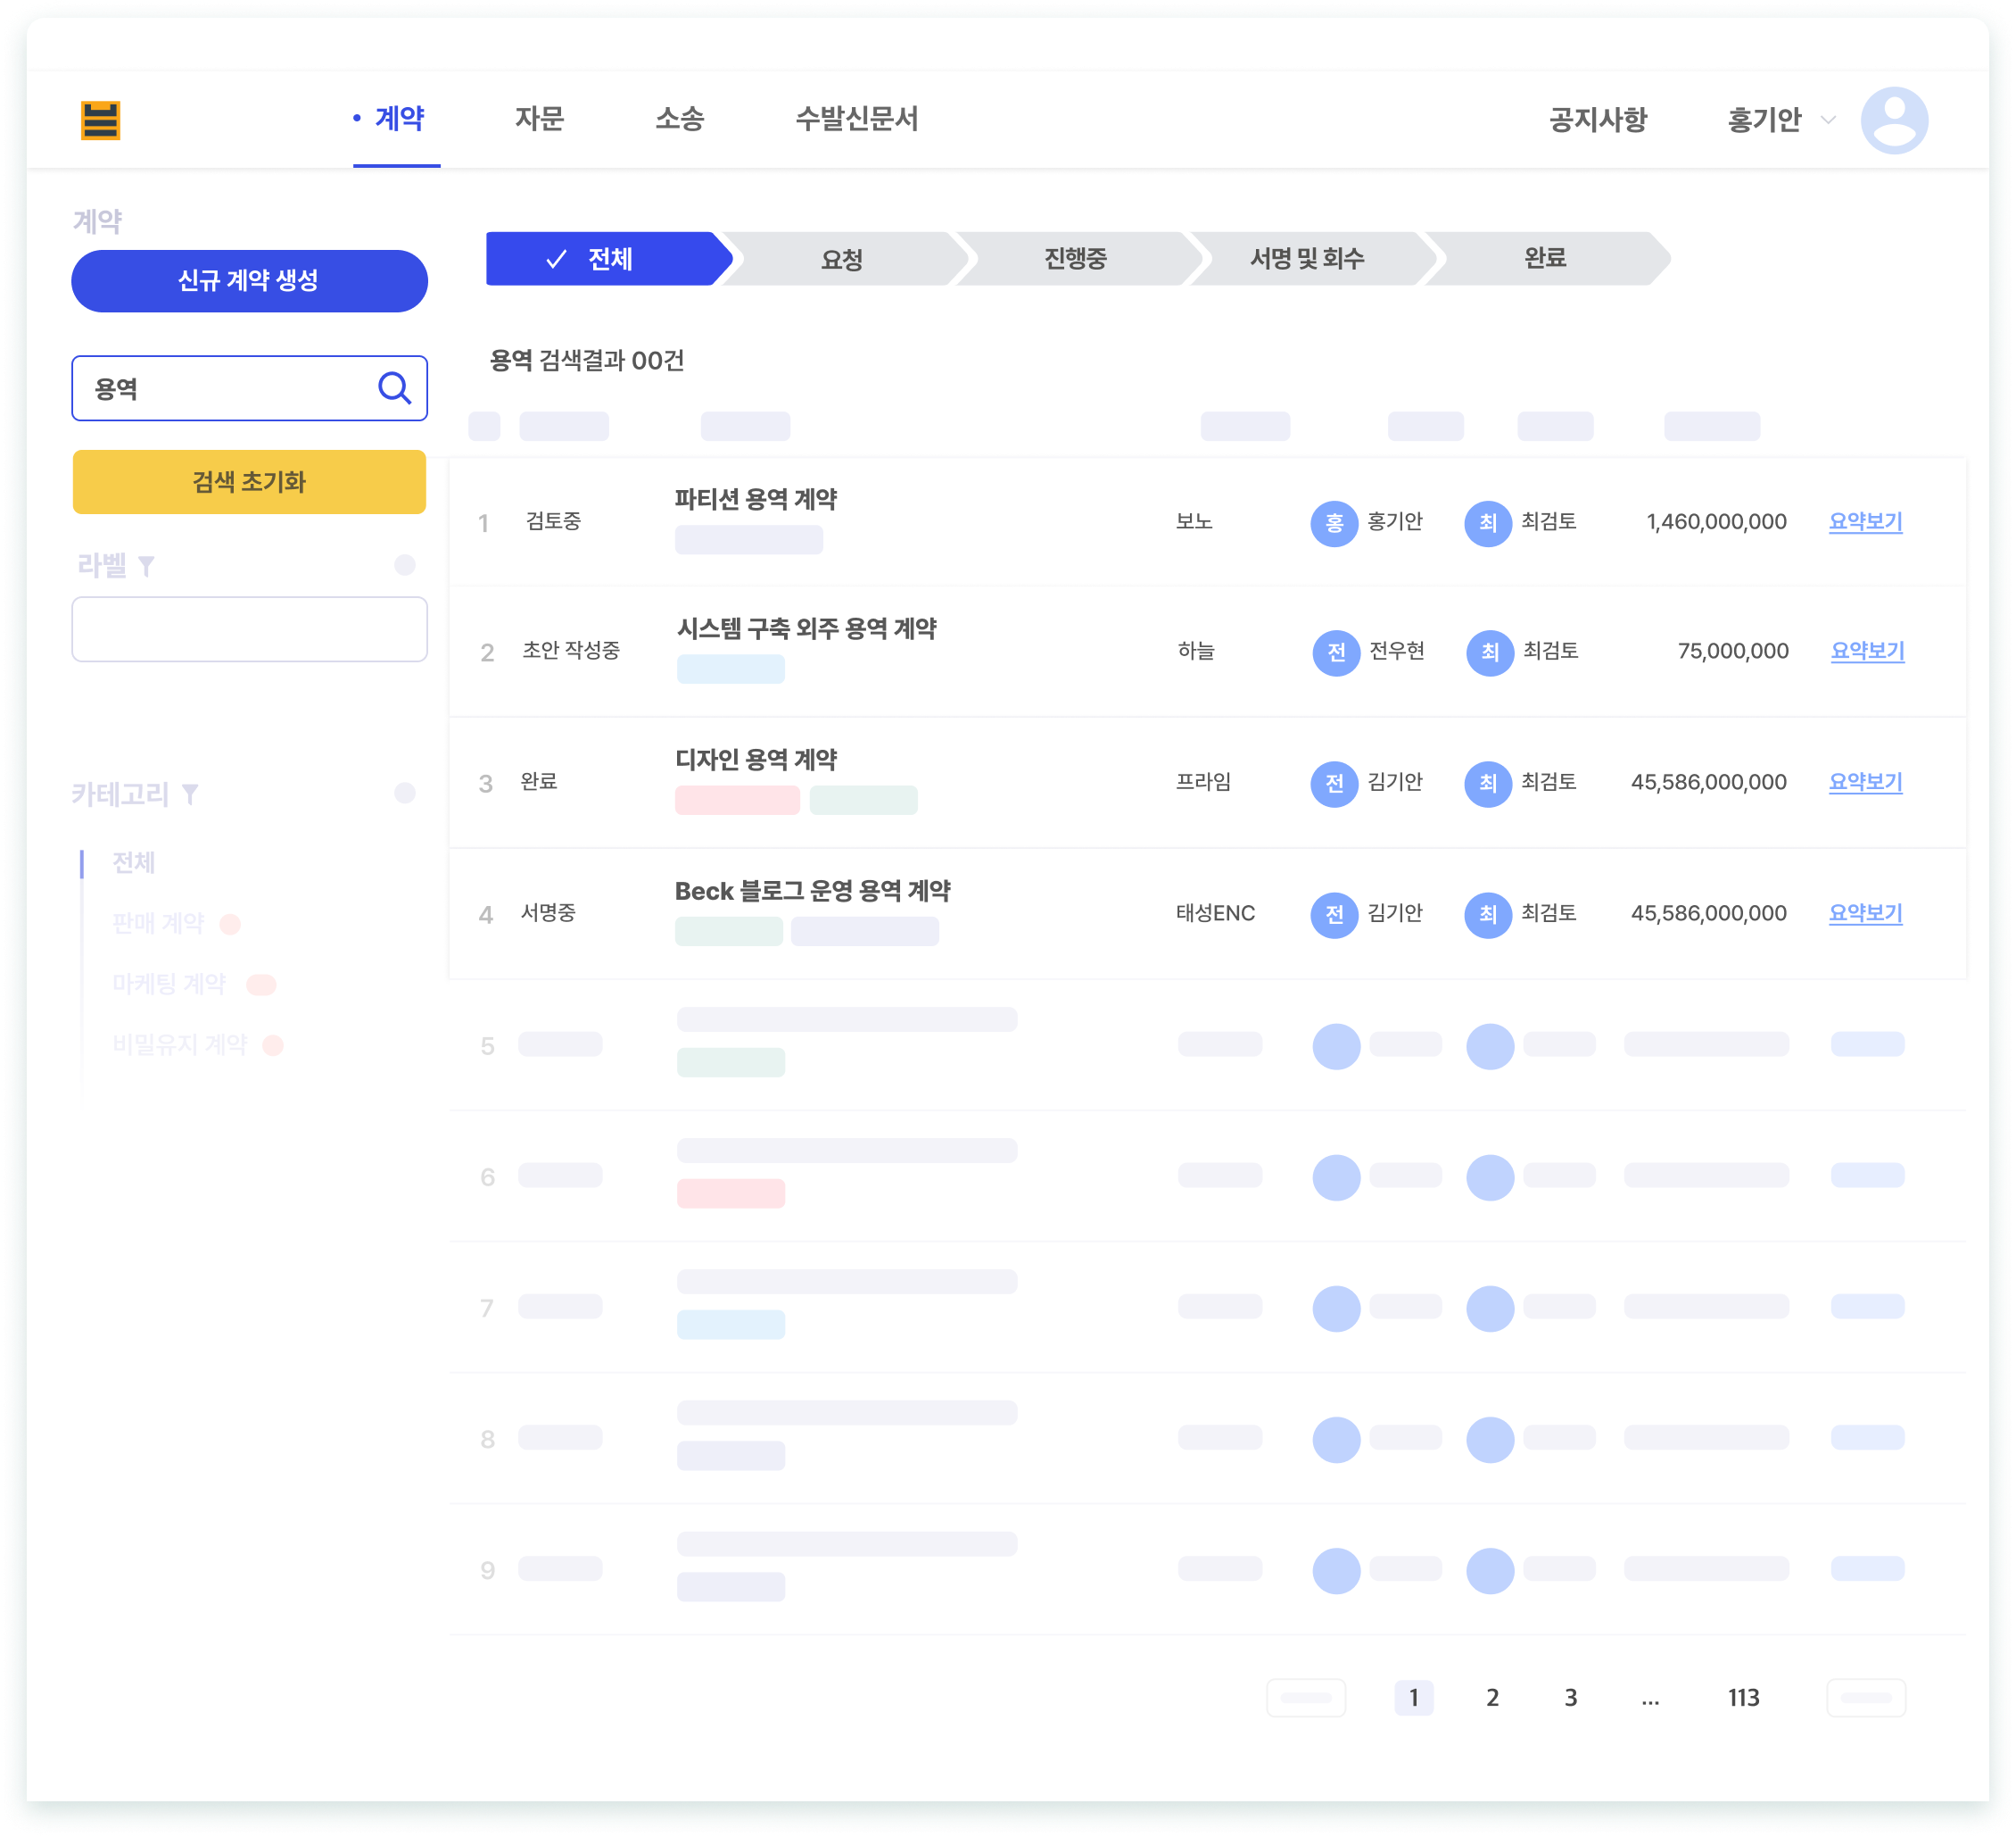
Task: Go to page 1 in pagination
Action: point(1413,1698)
